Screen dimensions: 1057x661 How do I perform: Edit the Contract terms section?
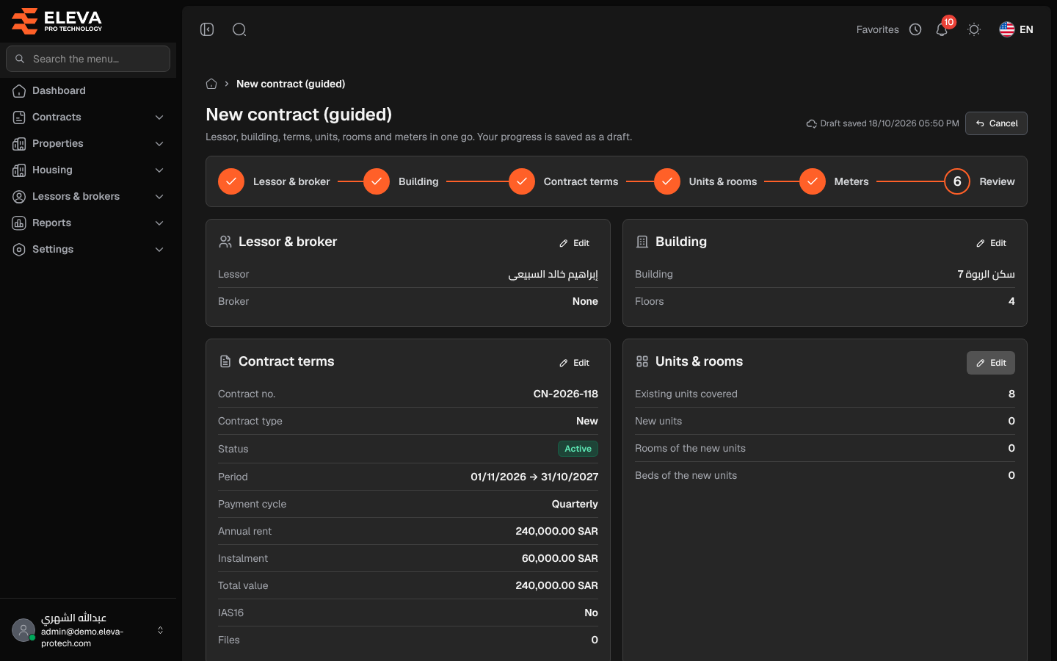pos(574,363)
